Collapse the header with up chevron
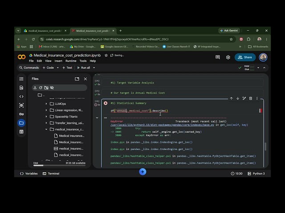The width and height of the screenshot is (285, 213). point(264,68)
